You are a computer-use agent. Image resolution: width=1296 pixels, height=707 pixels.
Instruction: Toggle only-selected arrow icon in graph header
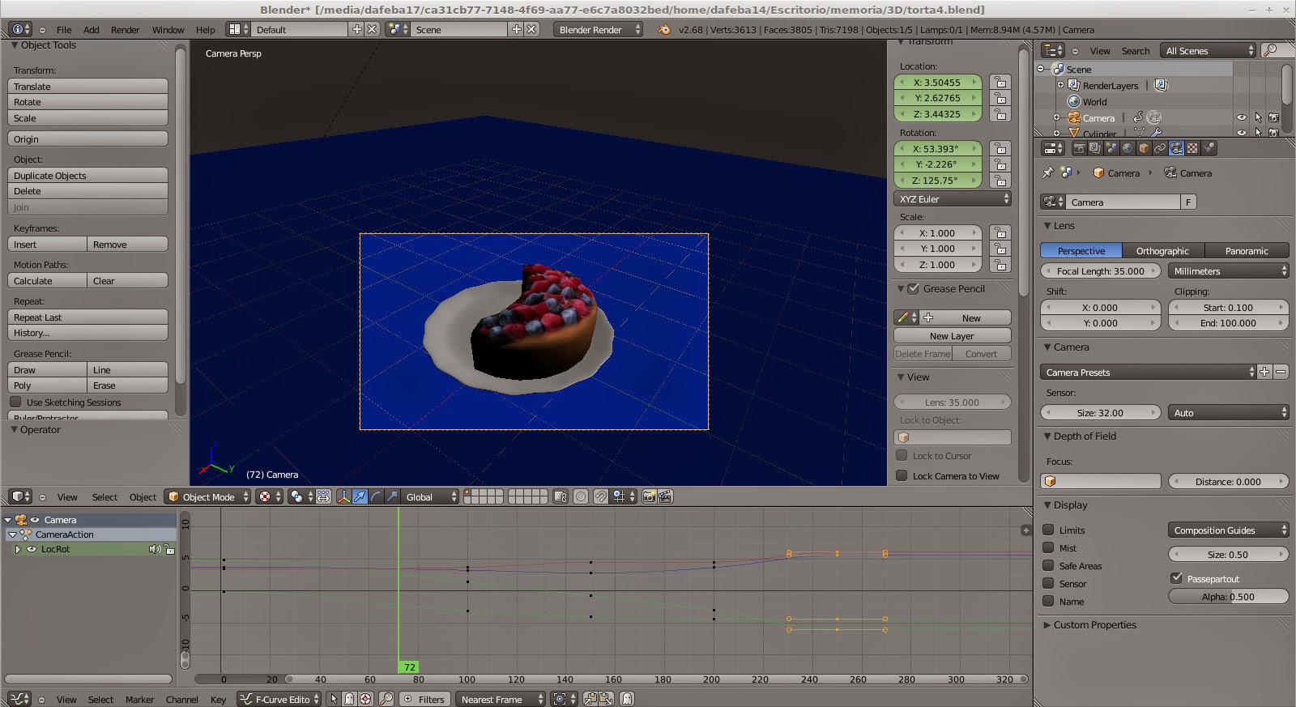click(334, 699)
